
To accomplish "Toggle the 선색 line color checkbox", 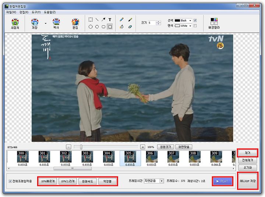I will pyautogui.click(x=195, y=21).
